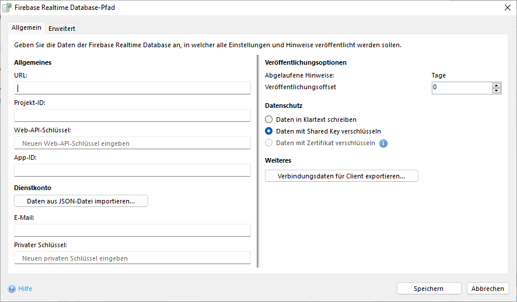Increase Veröffentlichungsoffset with the up arrow
517x302 pixels.
point(497,85)
